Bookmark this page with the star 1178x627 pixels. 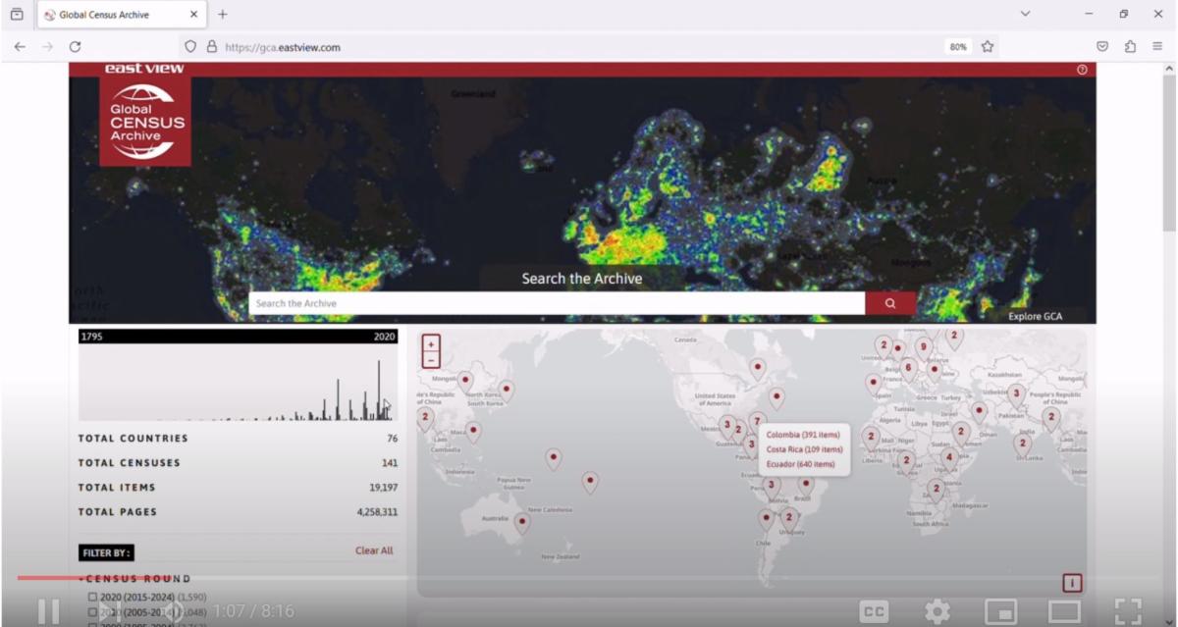coord(988,46)
